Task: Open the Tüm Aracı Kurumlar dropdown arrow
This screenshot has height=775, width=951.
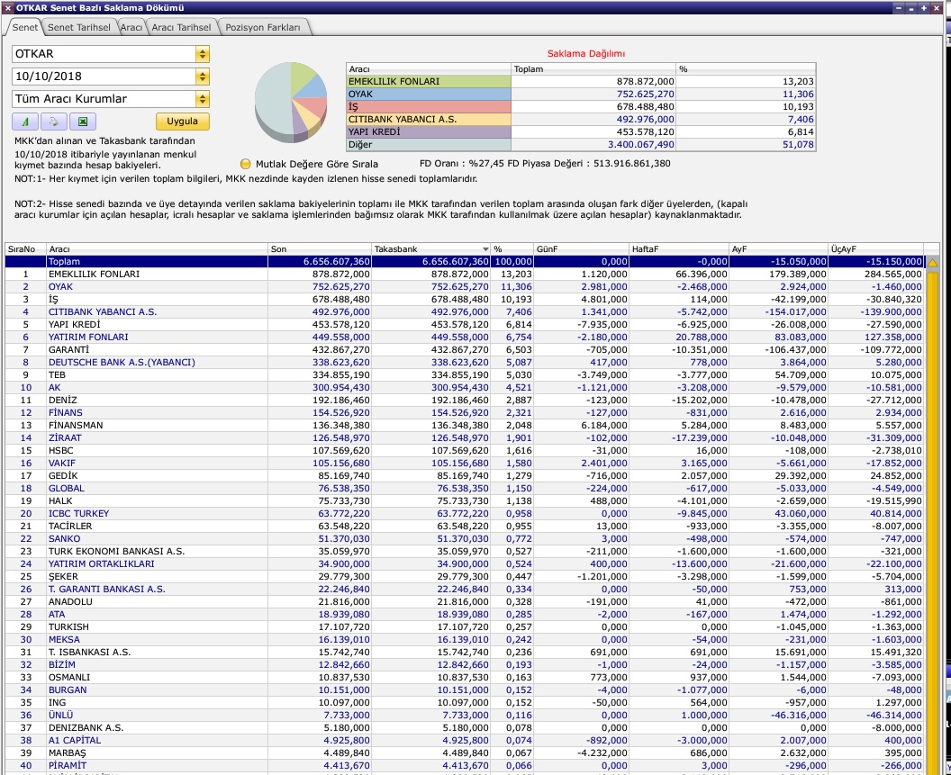Action: [x=203, y=99]
